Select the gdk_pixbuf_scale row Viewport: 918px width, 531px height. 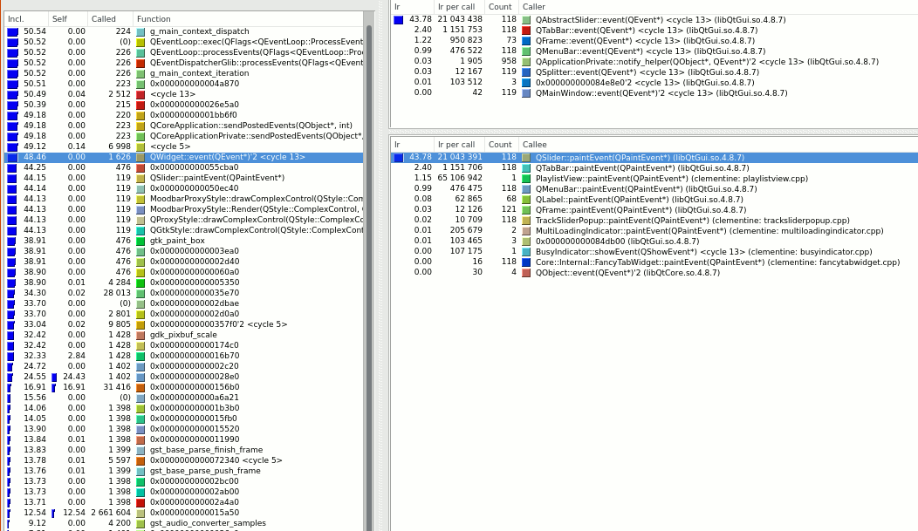(x=184, y=335)
